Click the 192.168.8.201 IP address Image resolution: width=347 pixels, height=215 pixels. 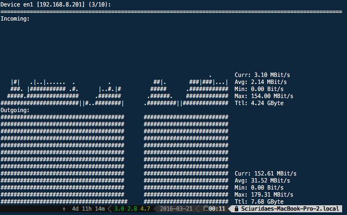click(x=60, y=4)
